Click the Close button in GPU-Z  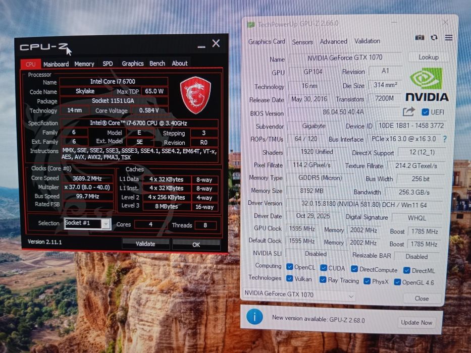pyautogui.click(x=422, y=299)
